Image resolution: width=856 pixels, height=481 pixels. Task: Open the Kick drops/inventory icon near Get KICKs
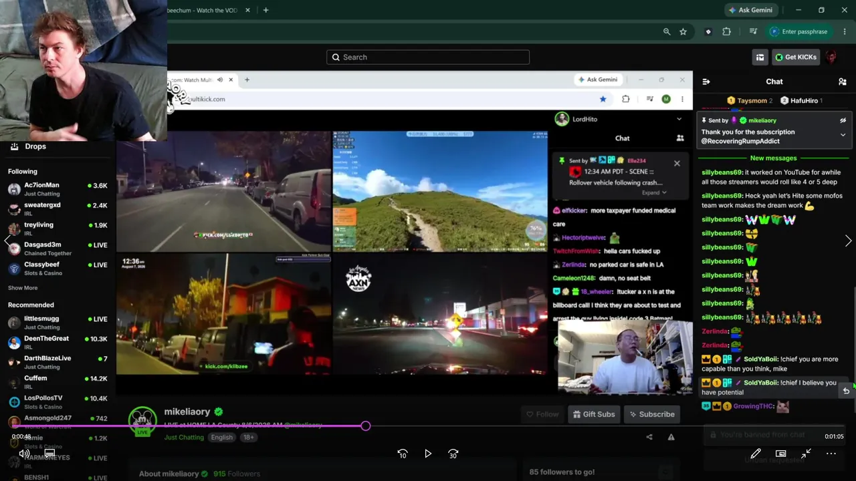[x=760, y=57]
